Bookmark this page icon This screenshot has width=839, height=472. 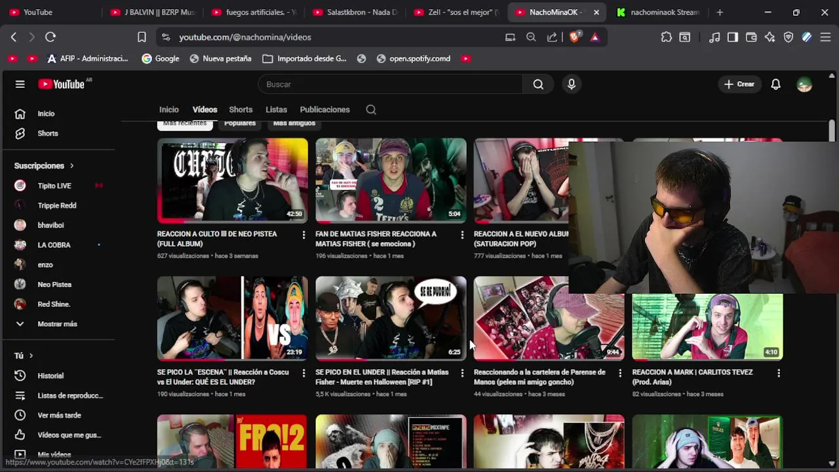point(142,37)
